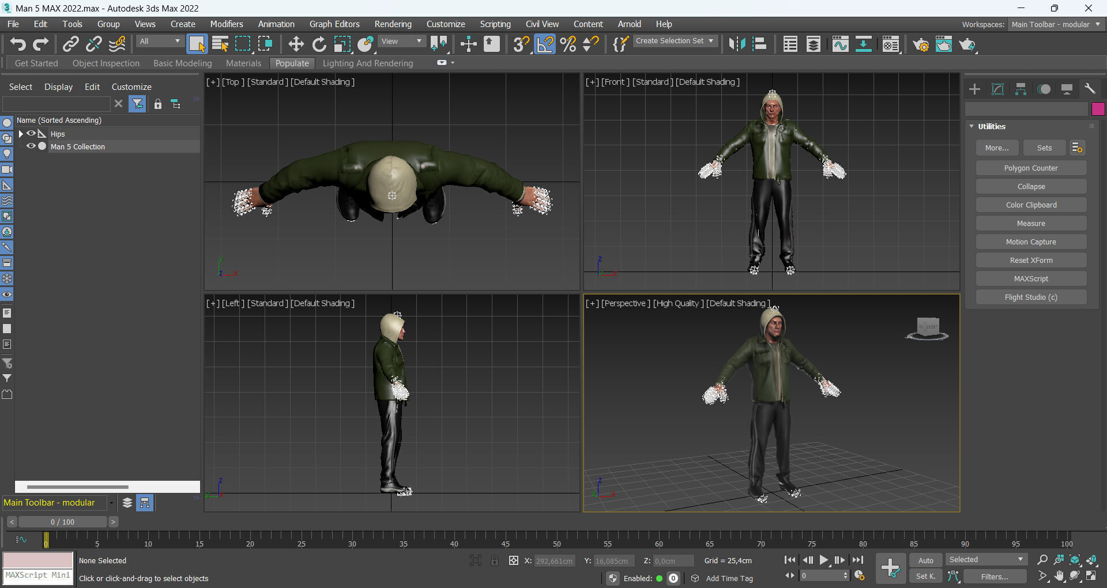Click the Undo arrow icon
The width and height of the screenshot is (1107, 588).
(18, 44)
